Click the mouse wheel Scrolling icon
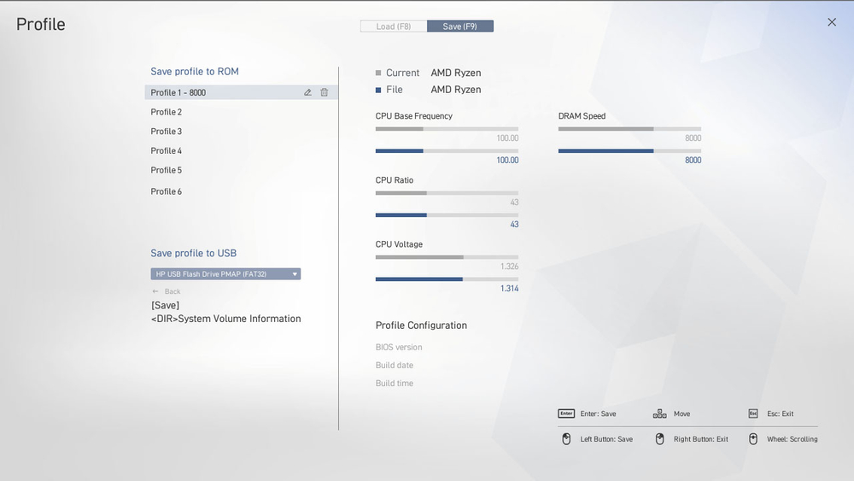 752,439
